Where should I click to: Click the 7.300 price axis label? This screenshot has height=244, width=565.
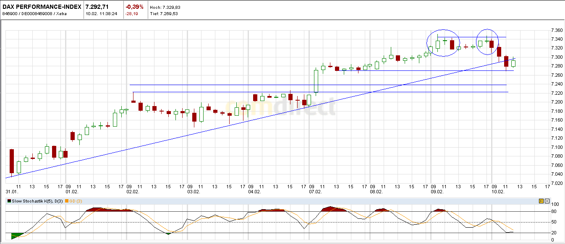pyautogui.click(x=556, y=57)
